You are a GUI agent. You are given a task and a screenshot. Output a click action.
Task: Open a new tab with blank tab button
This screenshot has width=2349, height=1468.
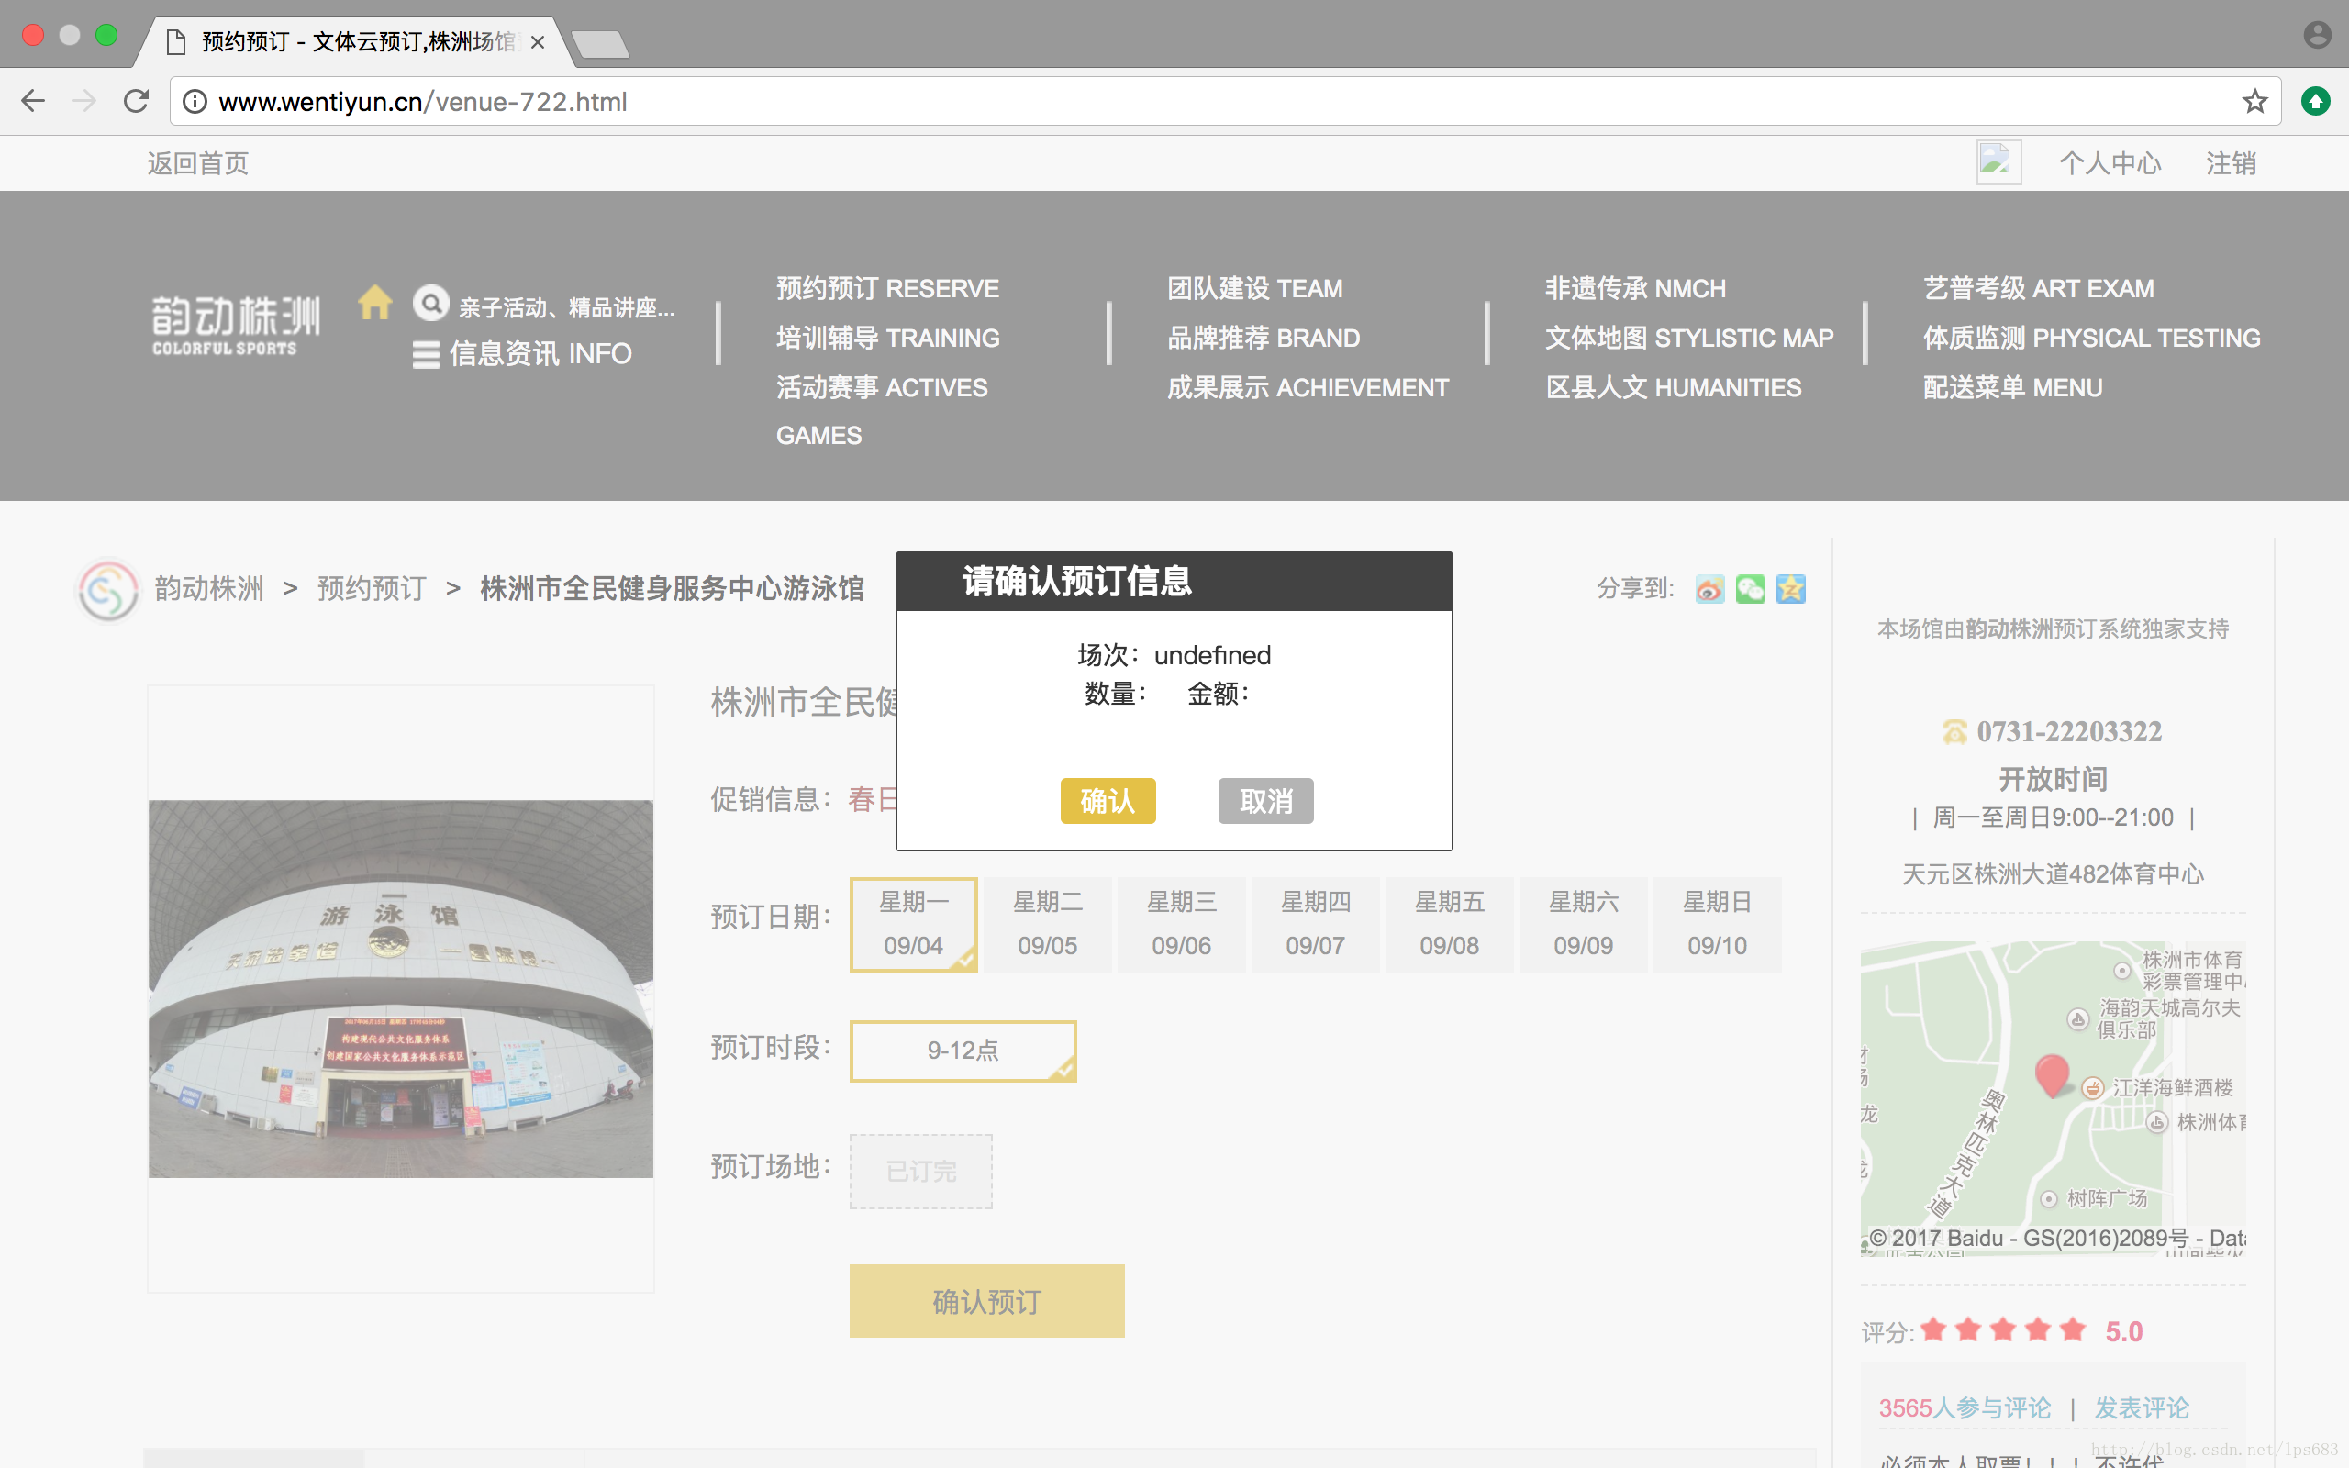601,44
